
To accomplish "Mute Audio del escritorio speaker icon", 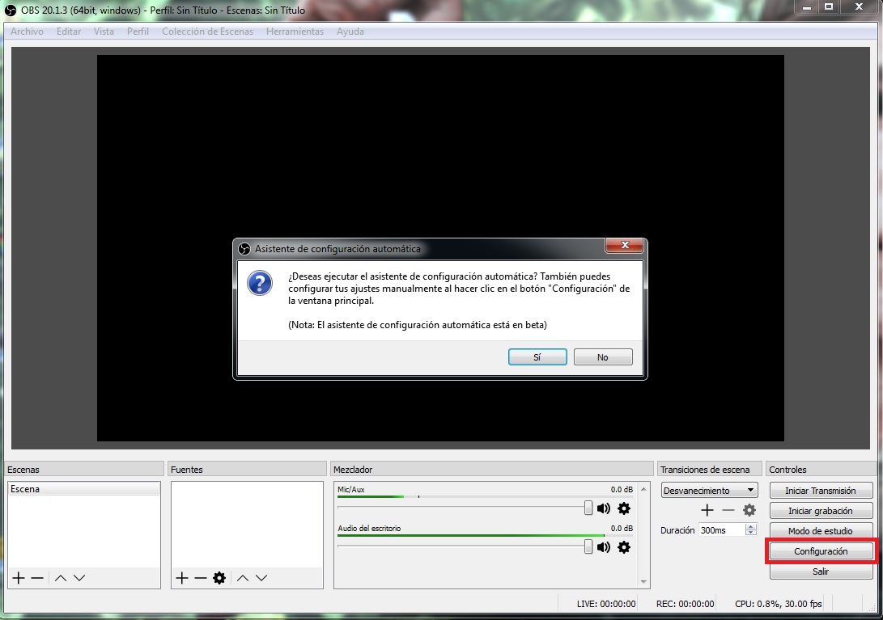I will pos(604,547).
